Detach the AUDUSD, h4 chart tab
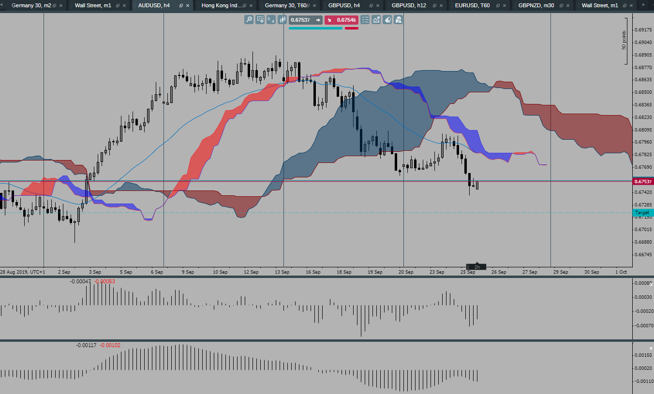The image size is (654, 394). click(x=181, y=6)
